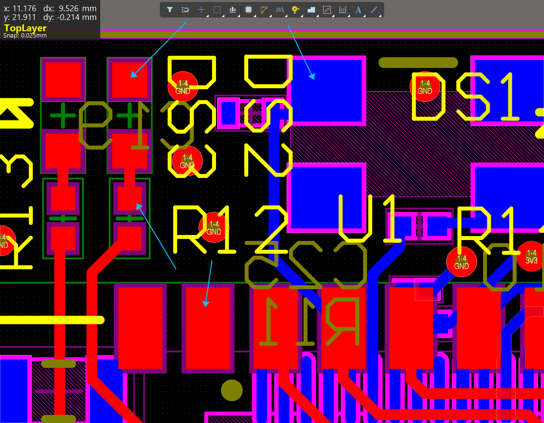Choose the Place Component chip icon
The height and width of the screenshot is (423, 544).
[x=248, y=10]
